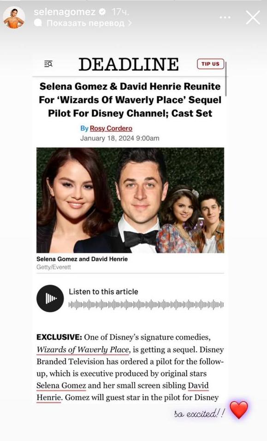This screenshot has height=441, width=267.
Task: Open selenagomez profile picture avatar
Action: coord(14,17)
